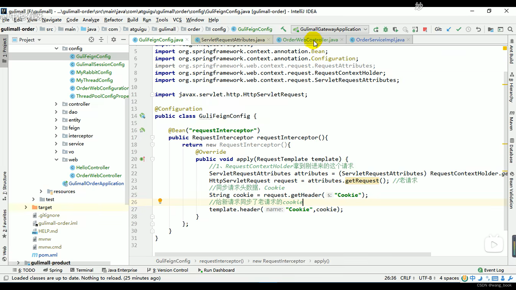Click the Run with Coverage icon
Viewport: 516px width, 290px height.
[x=395, y=30]
